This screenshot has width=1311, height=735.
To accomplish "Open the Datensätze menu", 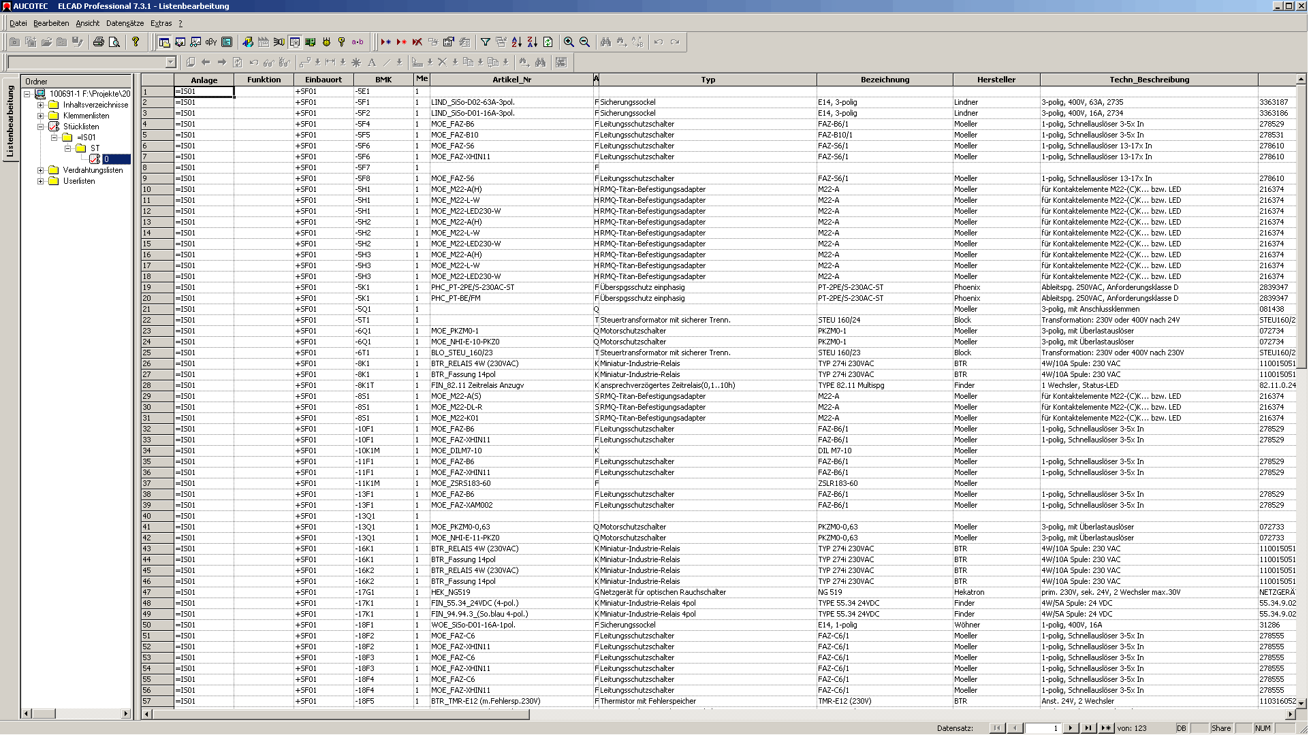I will 125,23.
